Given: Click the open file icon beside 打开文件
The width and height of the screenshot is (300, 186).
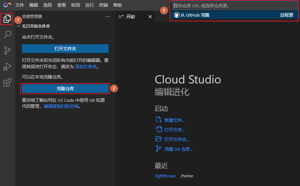Looking at the screenshot, I should 158,129.
